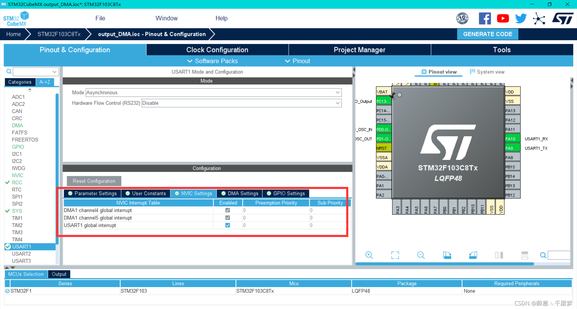Click the PB12 pin on chip
Image resolution: width=577 pixels, height=309 pixels.
pos(512,195)
